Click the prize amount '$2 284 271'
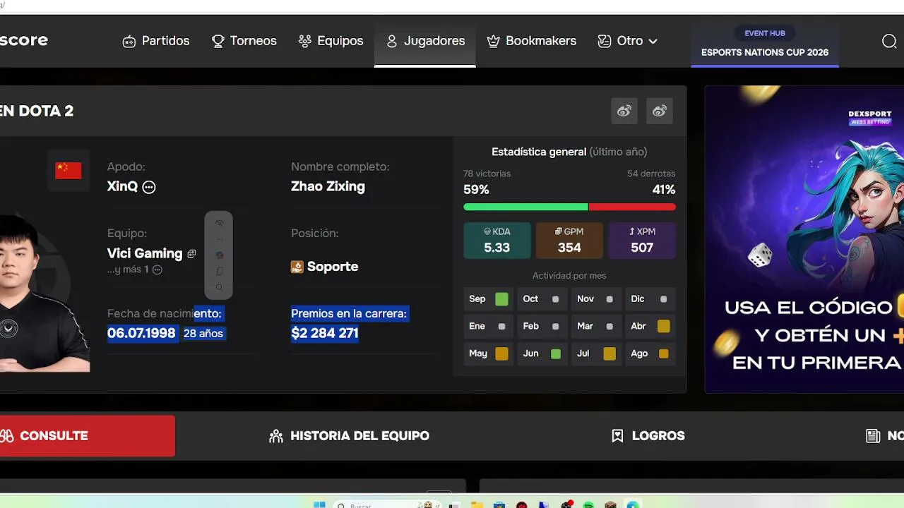The width and height of the screenshot is (904, 508). [325, 333]
